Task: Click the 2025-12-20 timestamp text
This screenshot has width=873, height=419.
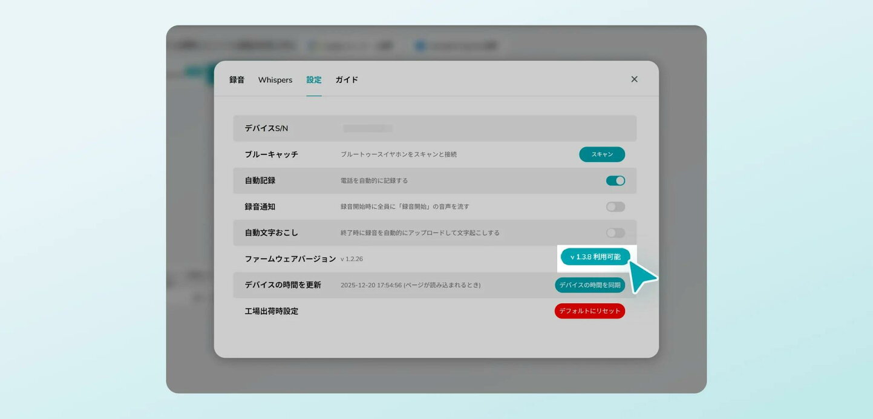Action: coord(368,285)
